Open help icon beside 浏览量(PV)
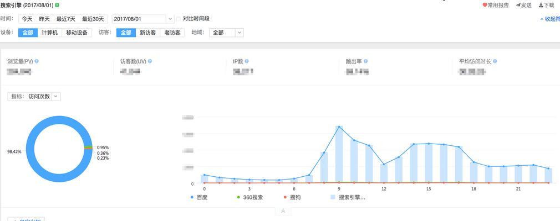Screen dimensions: 560x221 coord(37,61)
